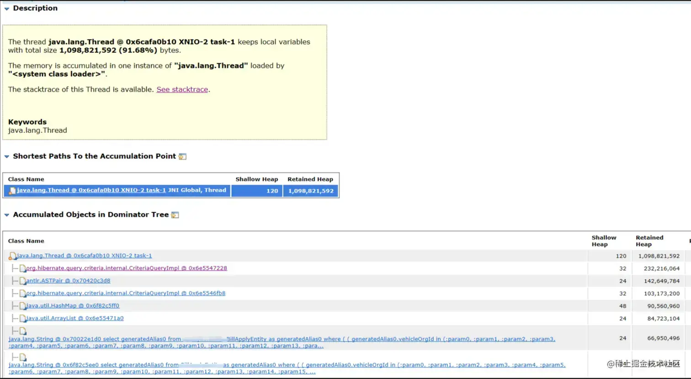
Task: Click object icon above String @ 0x70022e1d0
Action: tap(23, 331)
